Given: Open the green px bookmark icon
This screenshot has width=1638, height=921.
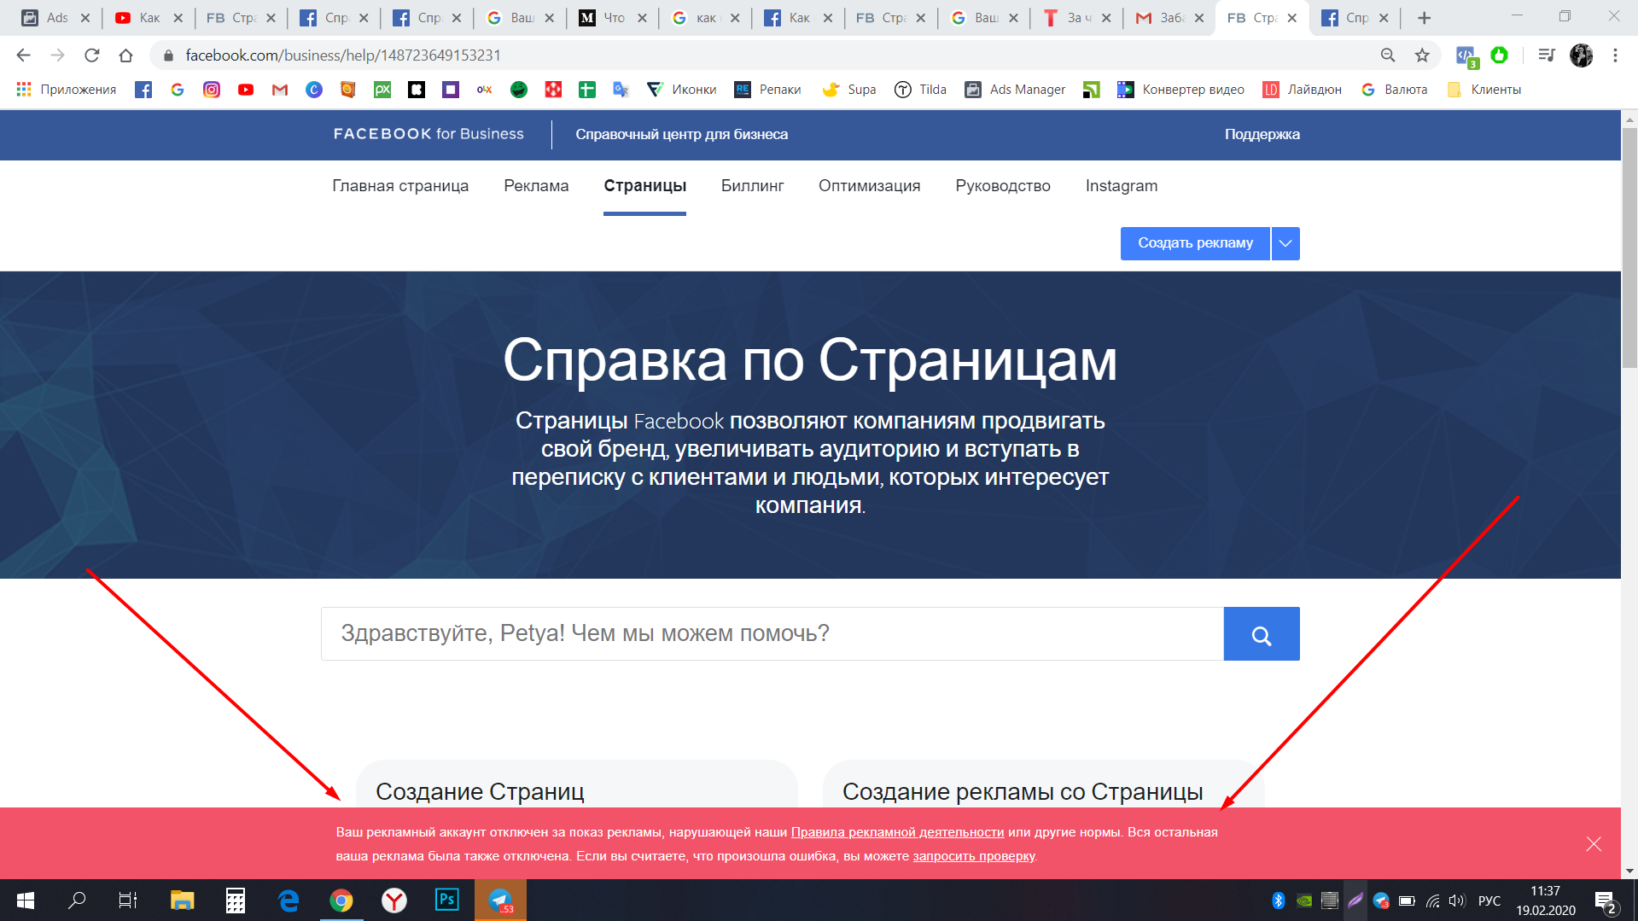Looking at the screenshot, I should (x=382, y=90).
